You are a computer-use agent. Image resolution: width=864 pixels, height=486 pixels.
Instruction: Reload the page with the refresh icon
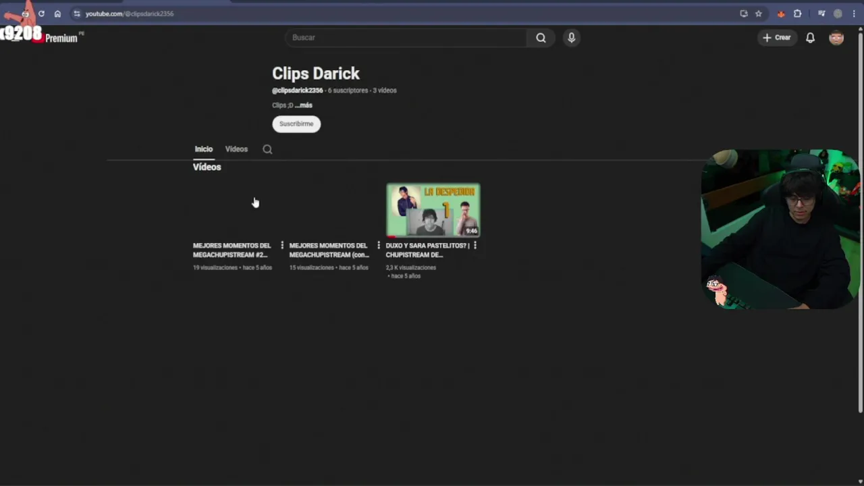coord(41,13)
